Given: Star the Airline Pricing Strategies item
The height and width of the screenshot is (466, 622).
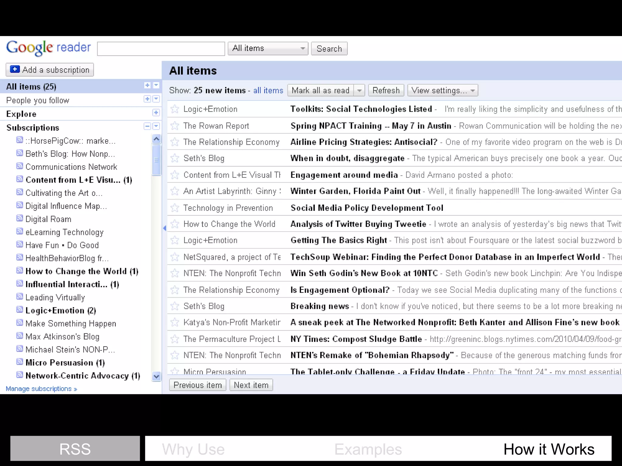Looking at the screenshot, I should [x=175, y=142].
